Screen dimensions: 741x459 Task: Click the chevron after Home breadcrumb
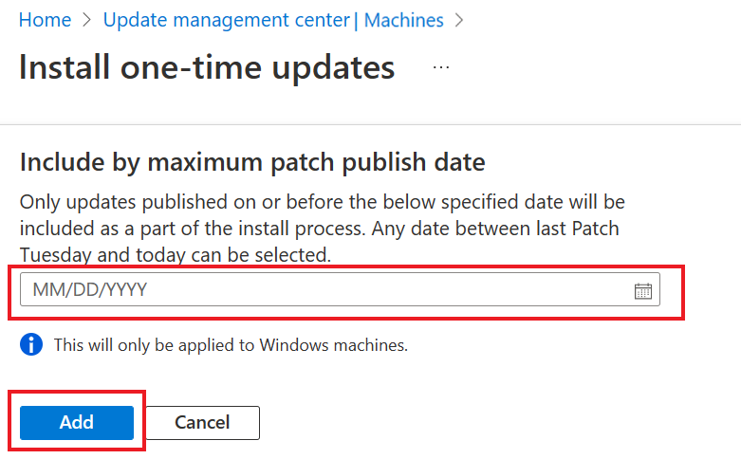pyautogui.click(x=86, y=20)
